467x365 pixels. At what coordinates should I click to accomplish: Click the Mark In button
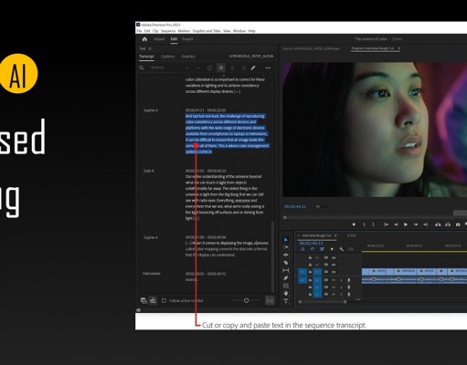pos(364,224)
